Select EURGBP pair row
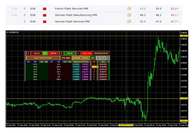Viewport: 194px width, 133px height. tap(103, 67)
